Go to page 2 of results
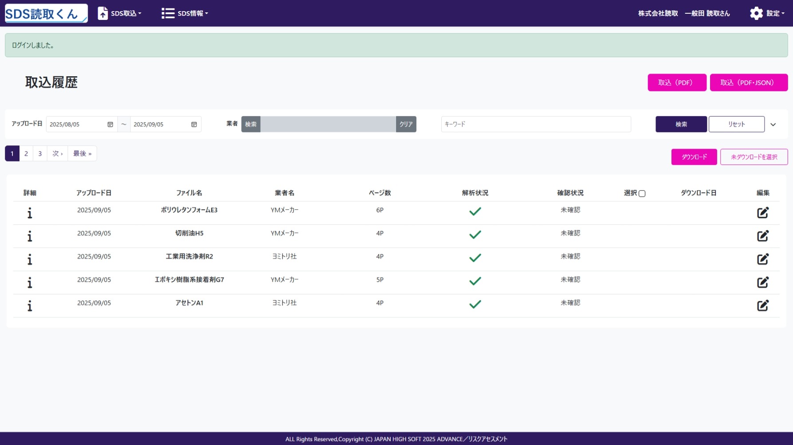This screenshot has width=793, height=445. [x=26, y=154]
